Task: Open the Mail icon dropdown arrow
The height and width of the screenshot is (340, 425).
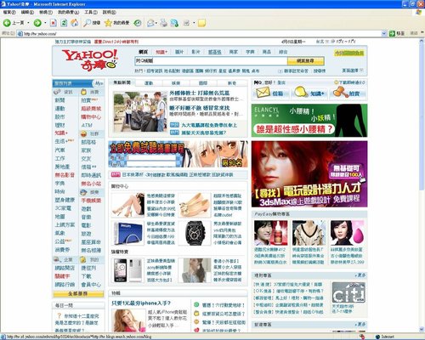Action: pos(156,23)
